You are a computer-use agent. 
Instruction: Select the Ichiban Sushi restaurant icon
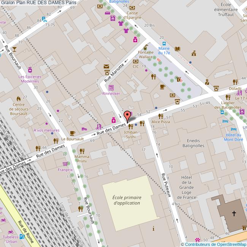click(131, 126)
